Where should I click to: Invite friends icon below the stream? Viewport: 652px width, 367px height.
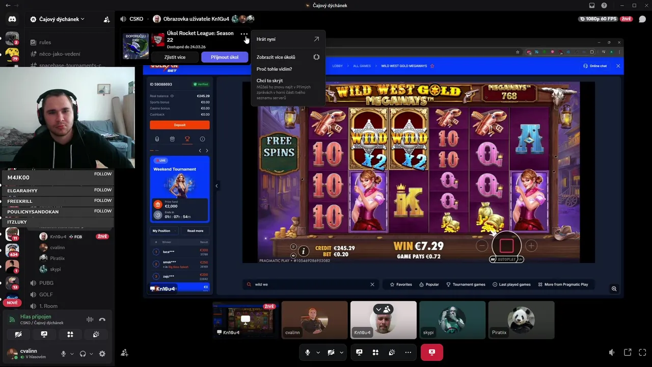pos(124,352)
